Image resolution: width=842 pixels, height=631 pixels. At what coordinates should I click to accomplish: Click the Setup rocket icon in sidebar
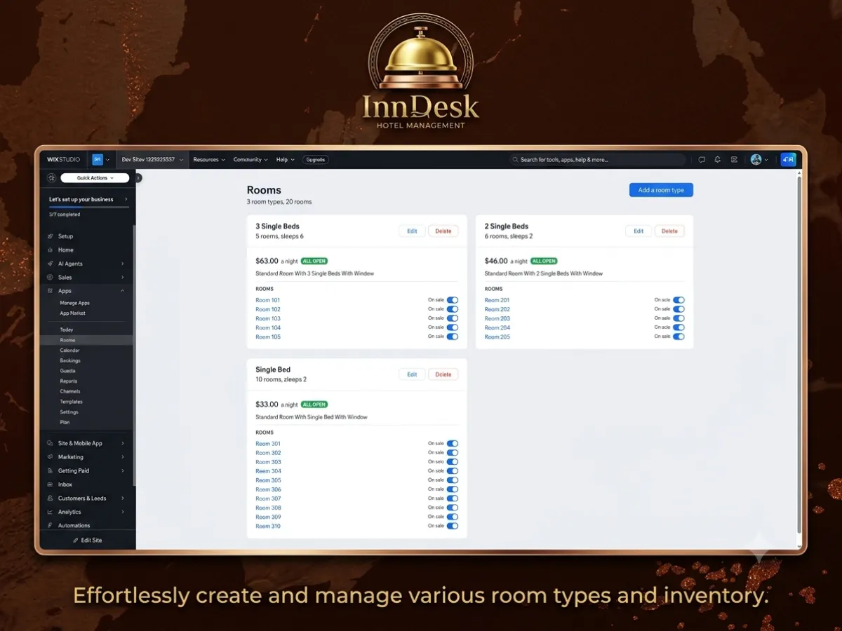pyautogui.click(x=50, y=236)
